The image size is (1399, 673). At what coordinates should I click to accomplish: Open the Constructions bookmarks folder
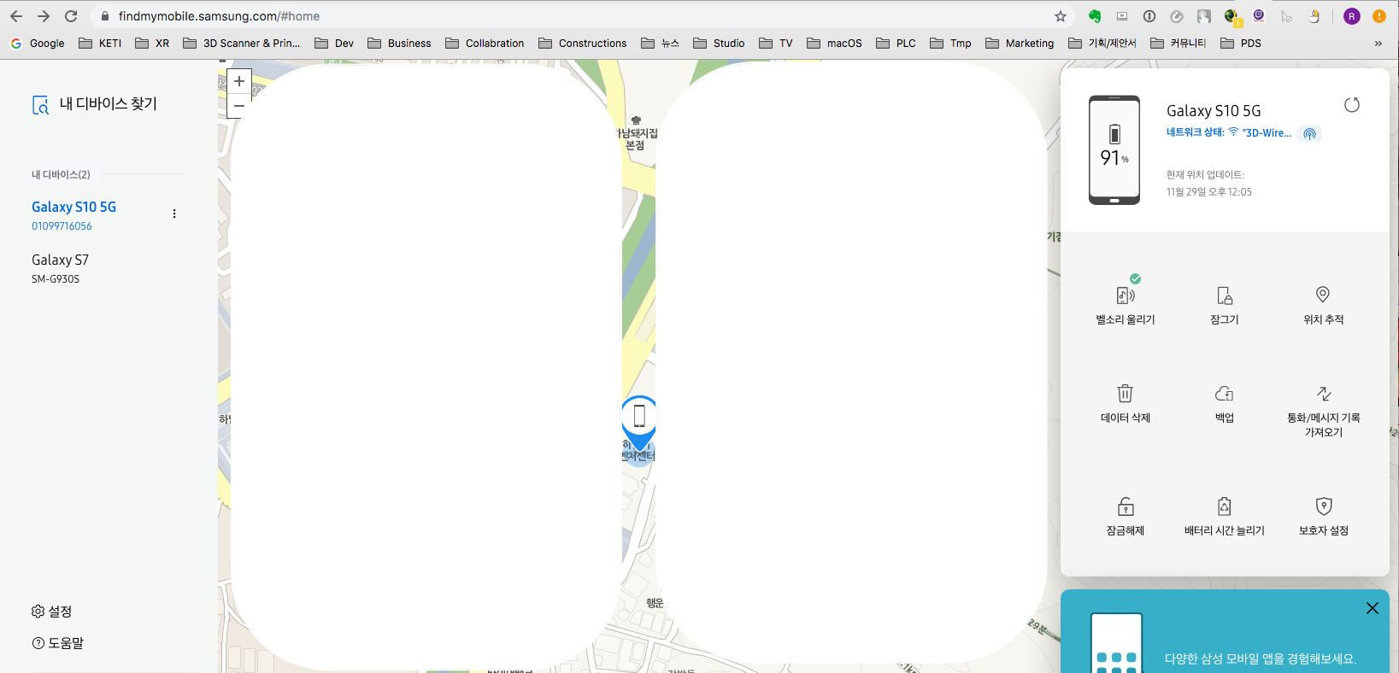coord(583,44)
